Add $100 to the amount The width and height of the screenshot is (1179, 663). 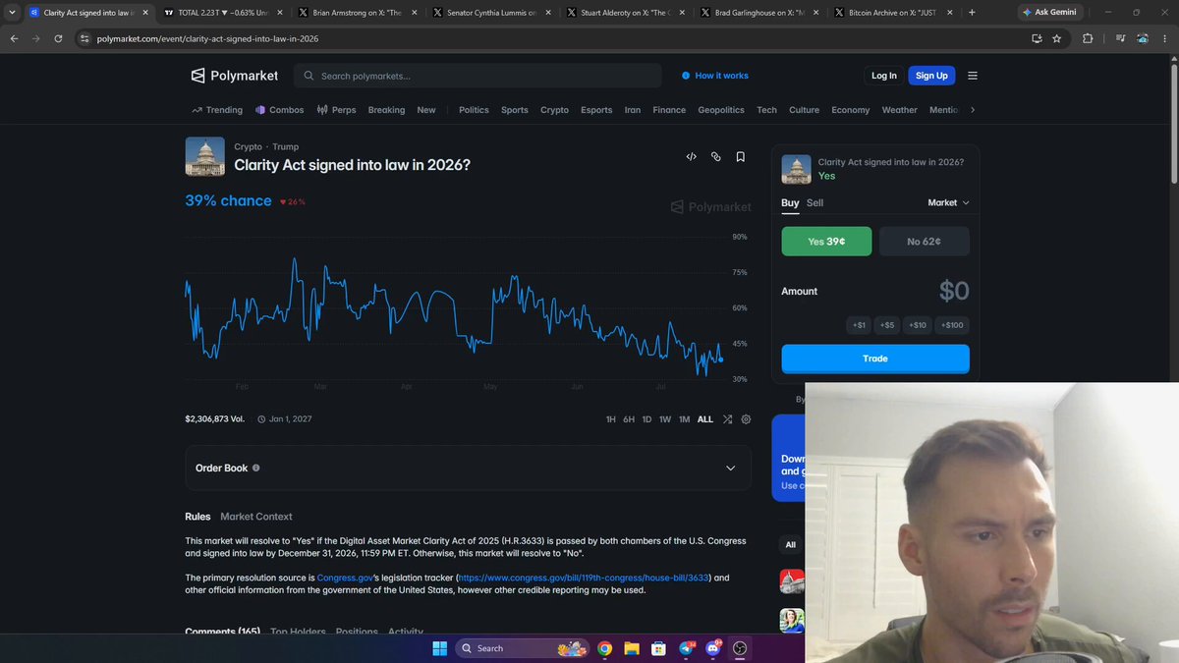[x=952, y=325]
